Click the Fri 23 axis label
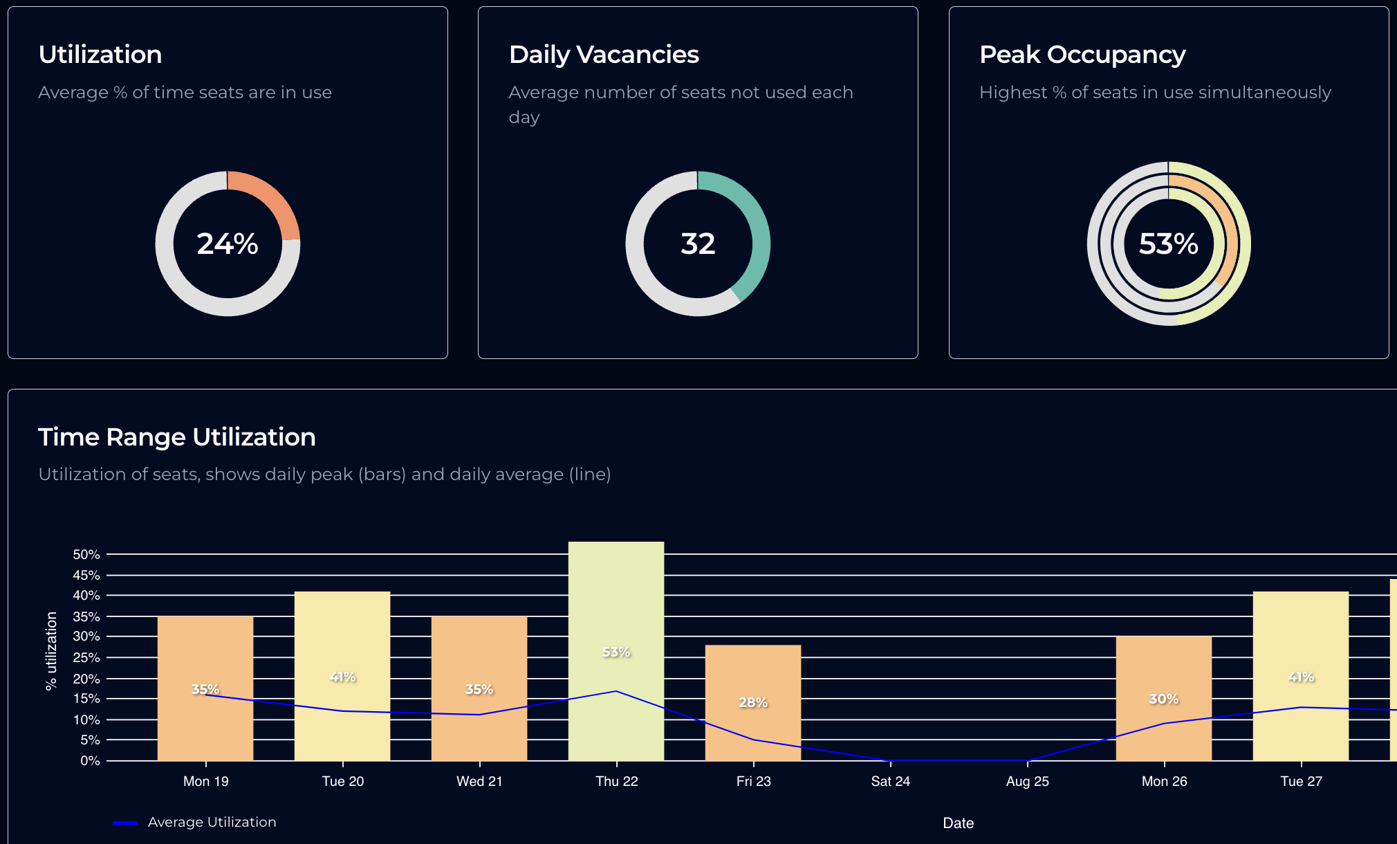 click(x=753, y=781)
